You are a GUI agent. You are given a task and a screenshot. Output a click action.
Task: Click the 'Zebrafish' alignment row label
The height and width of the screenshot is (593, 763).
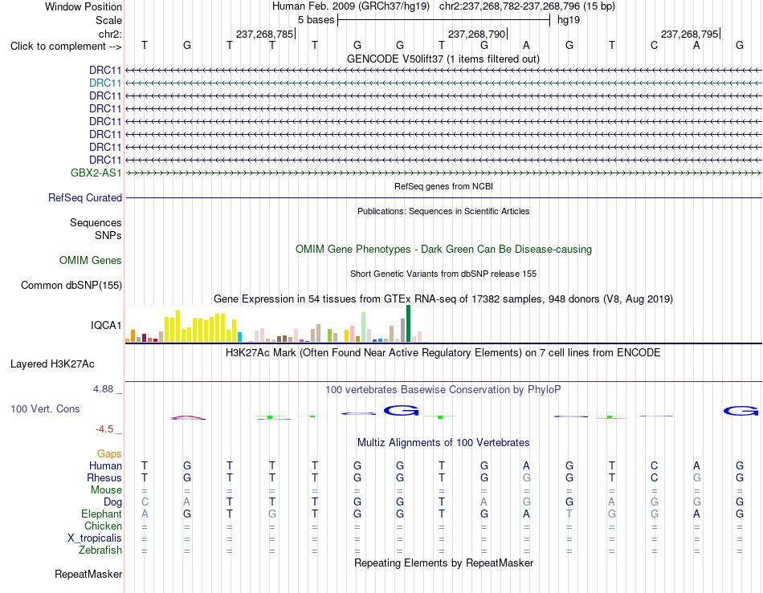[100, 550]
